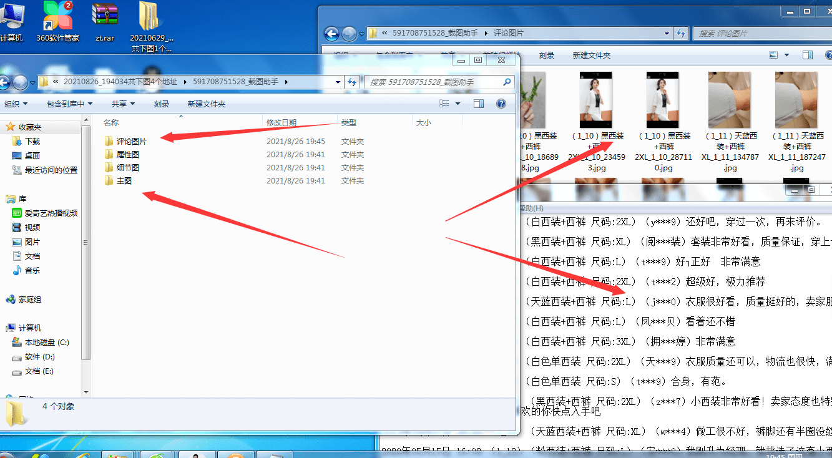This screenshot has height=458, width=832.
Task: Click 帮助(H) menu in text window
Action: tap(531, 208)
